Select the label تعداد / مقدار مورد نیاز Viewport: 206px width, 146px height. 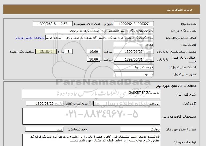click(x=181, y=129)
